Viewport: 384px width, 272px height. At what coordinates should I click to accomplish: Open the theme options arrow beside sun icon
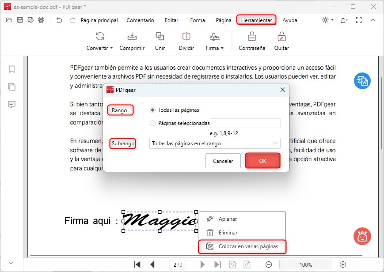pyautogui.click(x=332, y=20)
